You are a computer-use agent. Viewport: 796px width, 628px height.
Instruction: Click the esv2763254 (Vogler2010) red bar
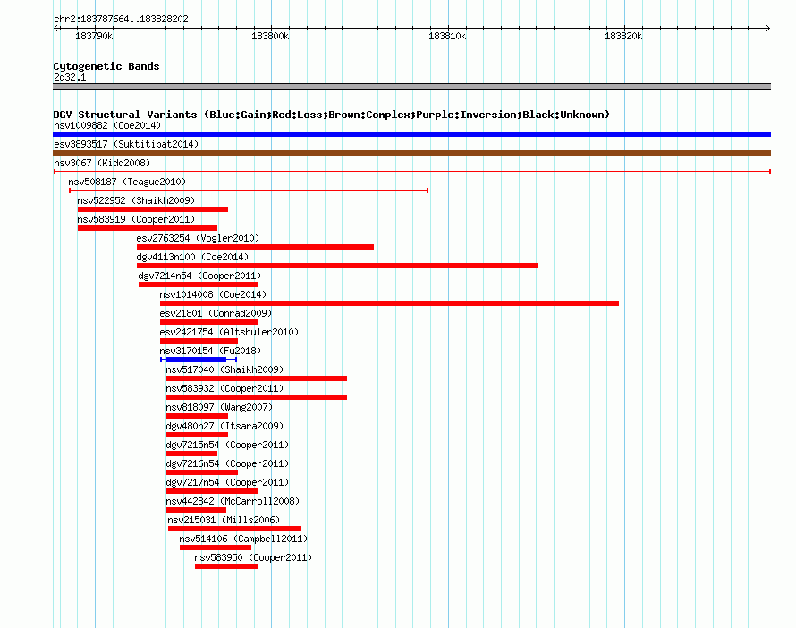tap(255, 247)
